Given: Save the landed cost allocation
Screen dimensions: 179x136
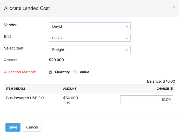Looking at the screenshot, I should pos(13,127).
